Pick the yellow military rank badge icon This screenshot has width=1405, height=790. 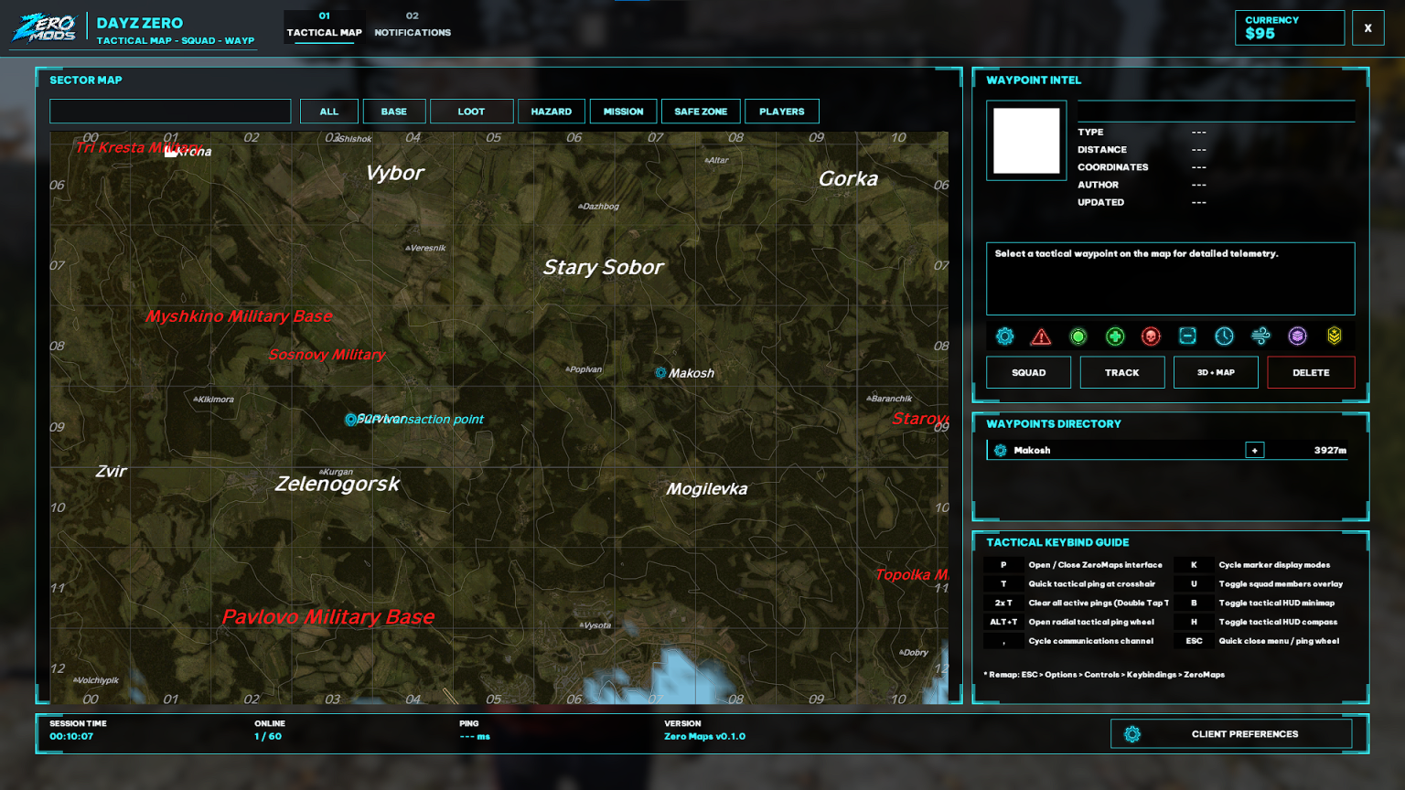tap(1335, 336)
